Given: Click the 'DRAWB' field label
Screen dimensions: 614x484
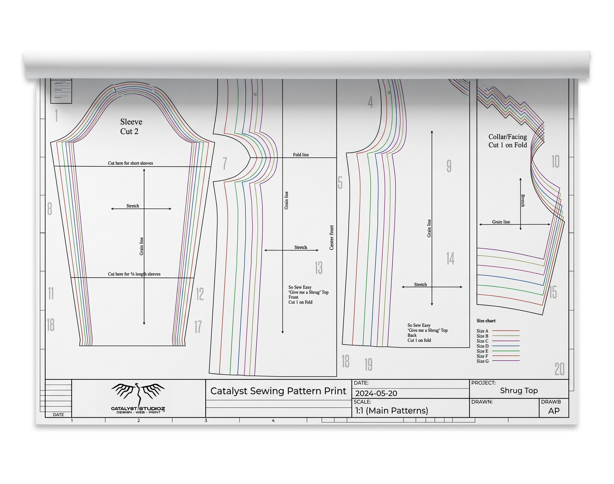Looking at the screenshot, I should [551, 402].
